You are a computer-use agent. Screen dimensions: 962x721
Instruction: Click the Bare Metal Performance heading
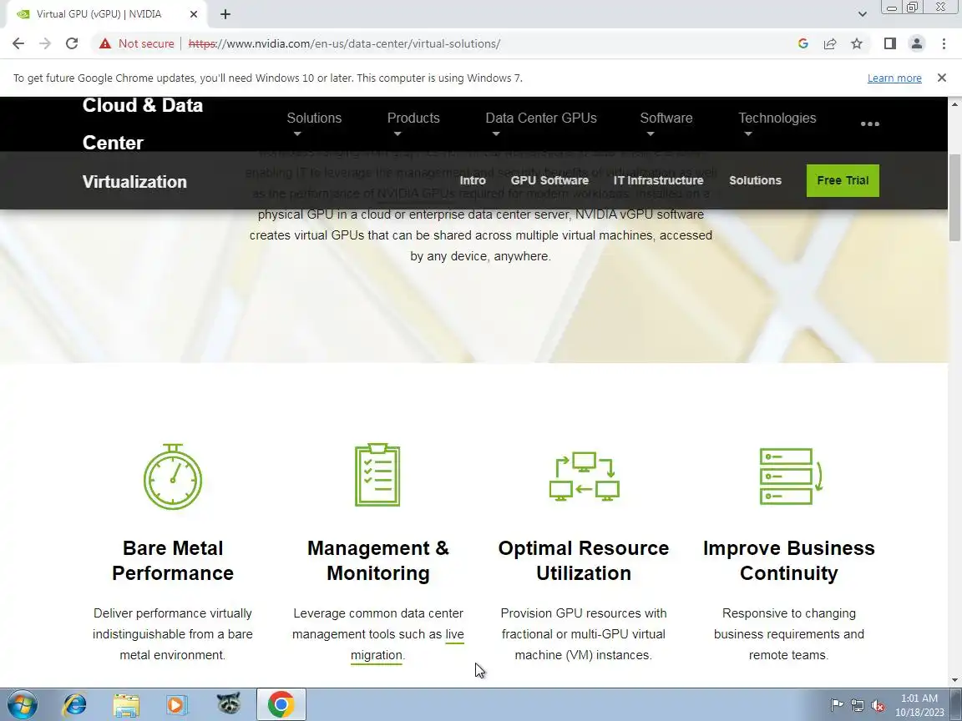[173, 561]
